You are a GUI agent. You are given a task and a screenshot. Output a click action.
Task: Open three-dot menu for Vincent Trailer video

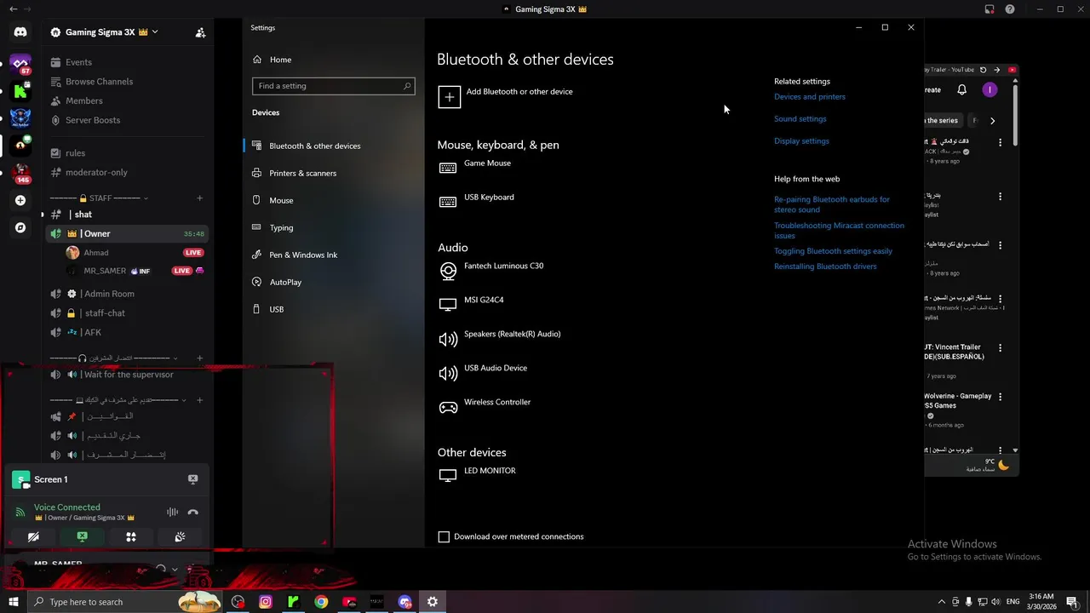(1000, 347)
